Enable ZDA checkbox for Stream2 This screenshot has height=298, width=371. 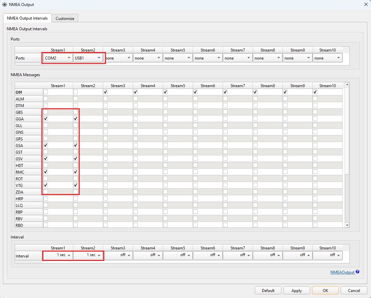[76, 192]
